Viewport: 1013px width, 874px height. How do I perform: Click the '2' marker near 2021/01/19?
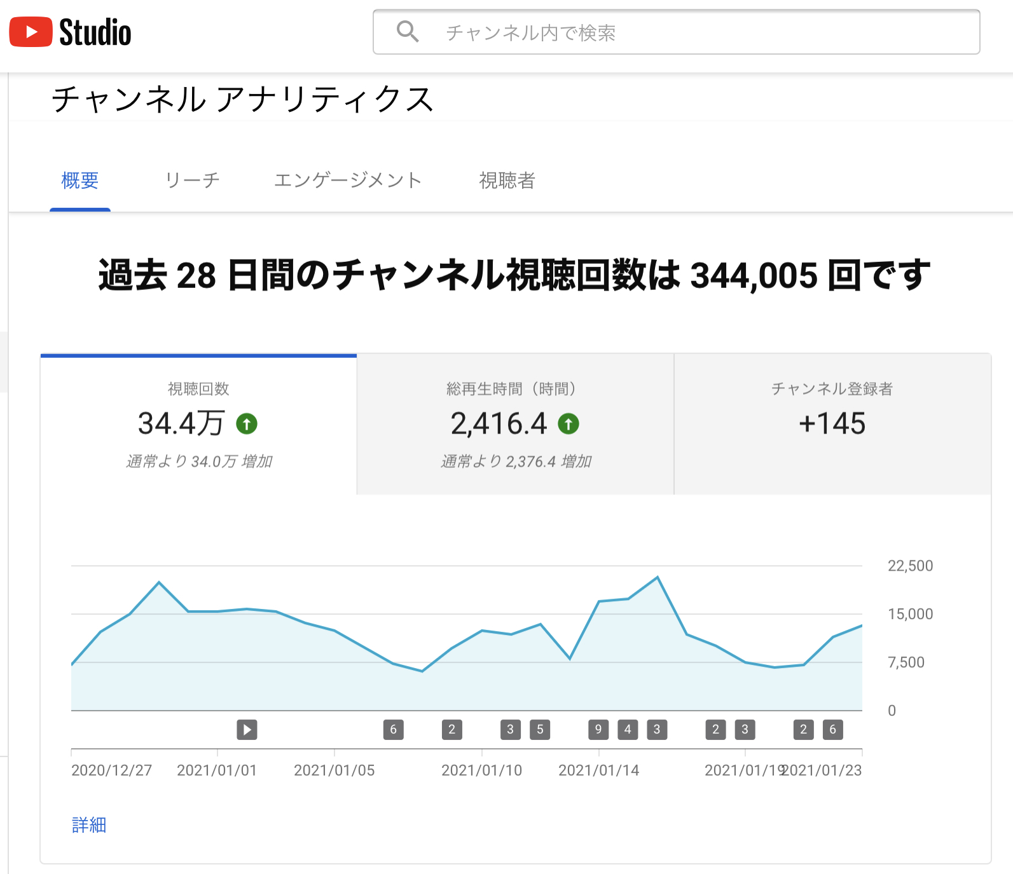[715, 729]
